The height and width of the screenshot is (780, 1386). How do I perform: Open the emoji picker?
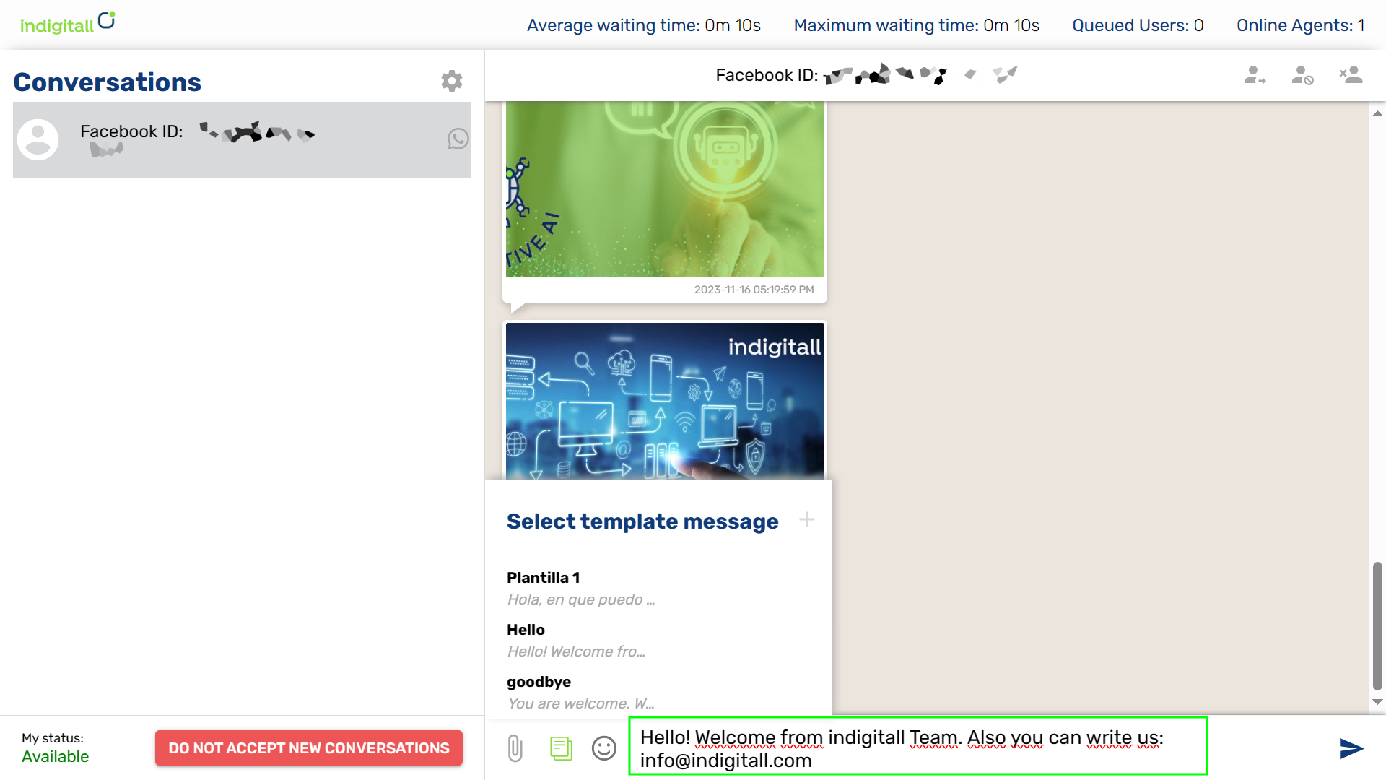point(604,748)
